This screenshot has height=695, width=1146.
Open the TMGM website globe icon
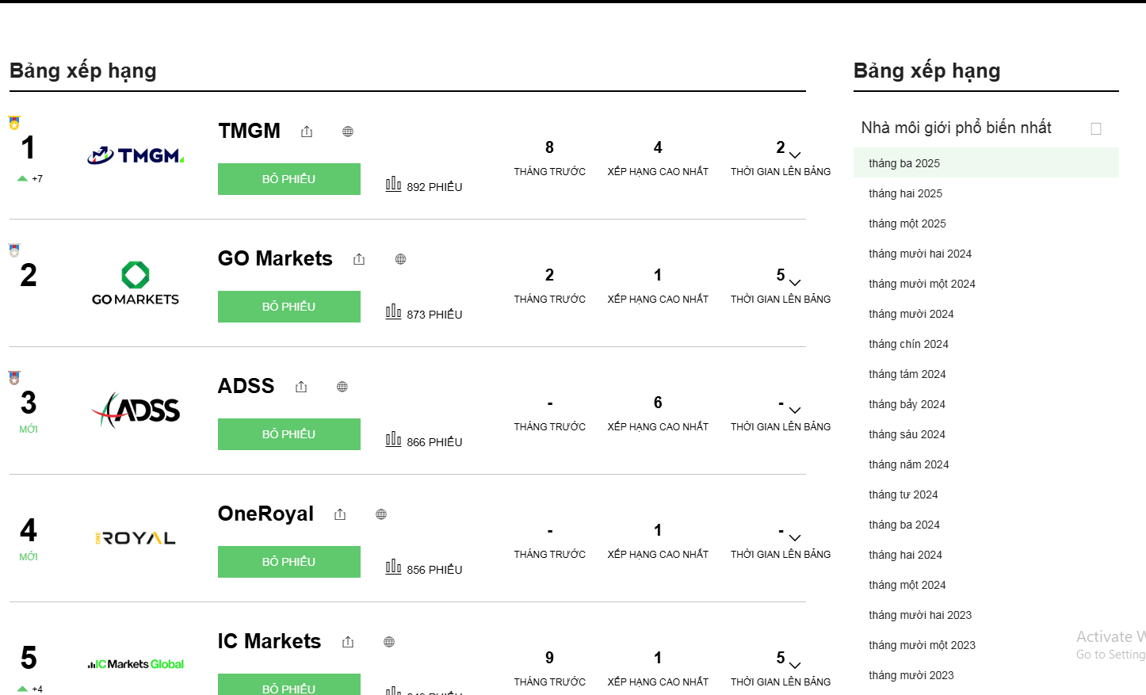point(348,132)
